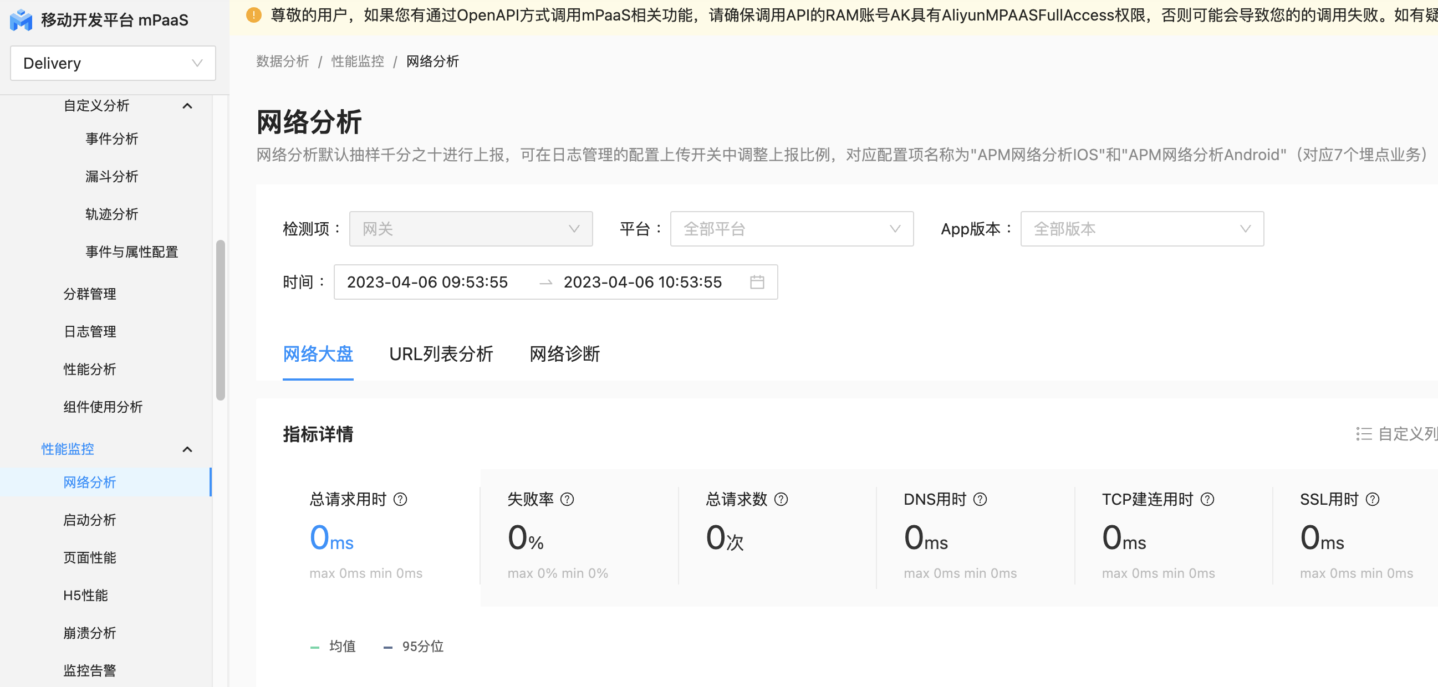Screen dimensions: 1438x687
Task: Go to 性能监控 breadcrumb
Action: 358,61
